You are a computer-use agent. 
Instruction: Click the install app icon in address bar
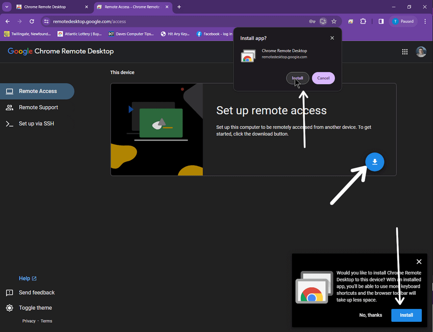[323, 21]
